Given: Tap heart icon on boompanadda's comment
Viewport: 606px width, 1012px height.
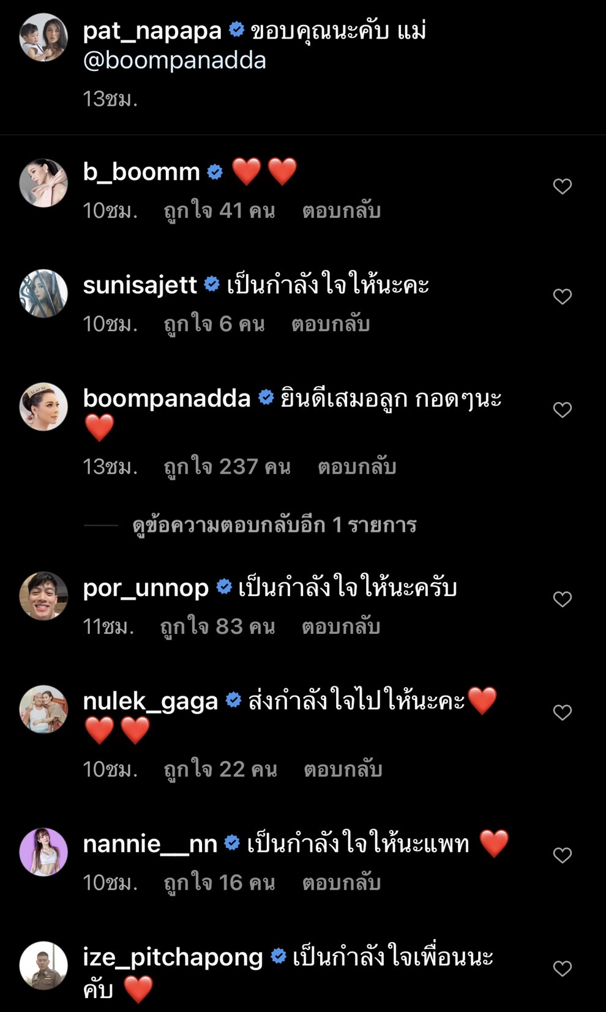Looking at the screenshot, I should coord(562,409).
